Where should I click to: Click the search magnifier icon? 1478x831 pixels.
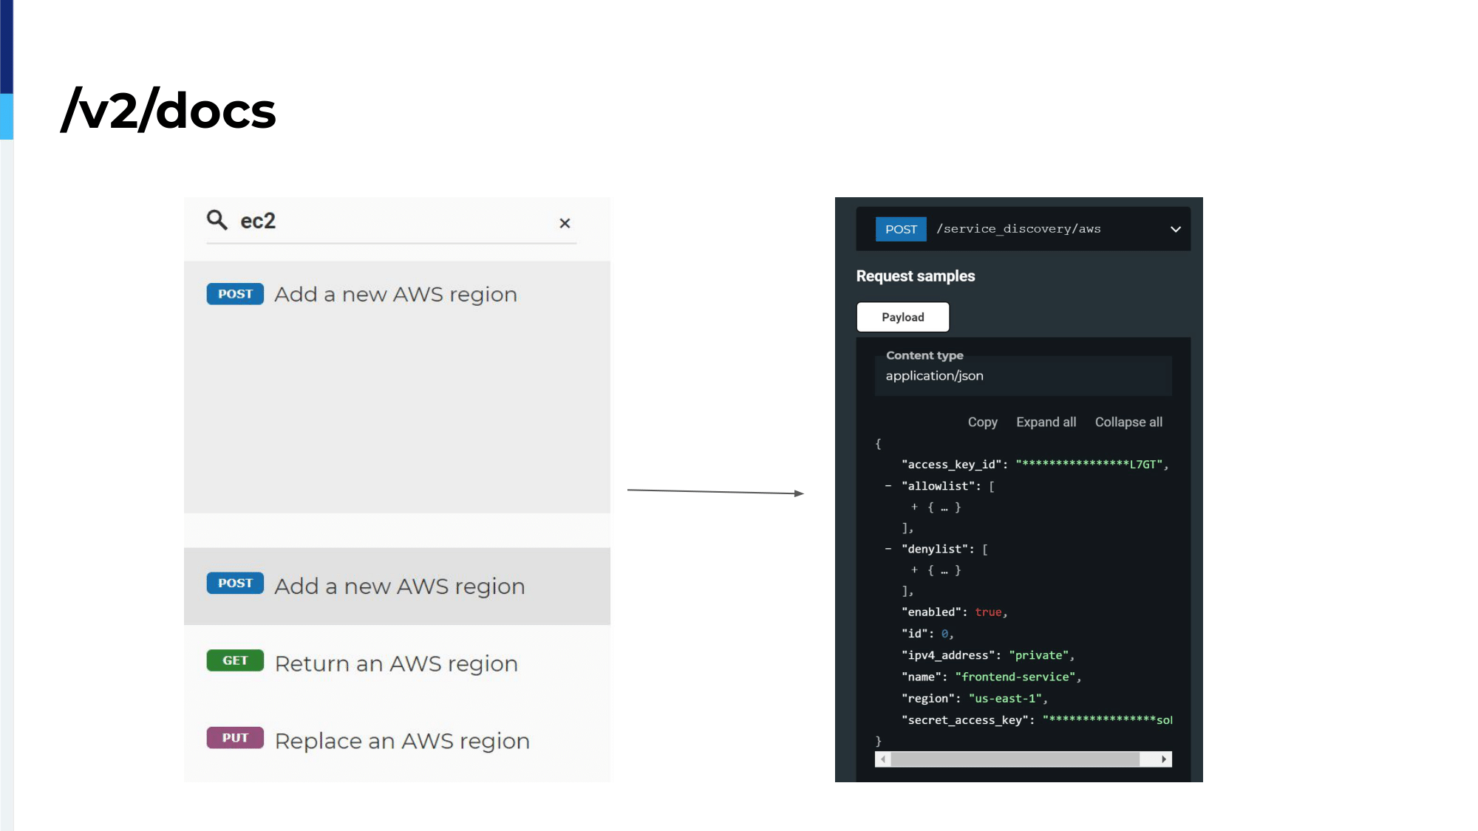pos(217,220)
